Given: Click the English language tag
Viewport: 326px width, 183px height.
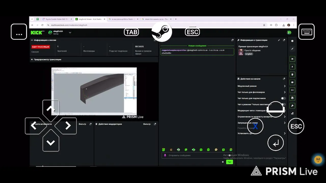Looking at the screenshot, I should point(249,54).
